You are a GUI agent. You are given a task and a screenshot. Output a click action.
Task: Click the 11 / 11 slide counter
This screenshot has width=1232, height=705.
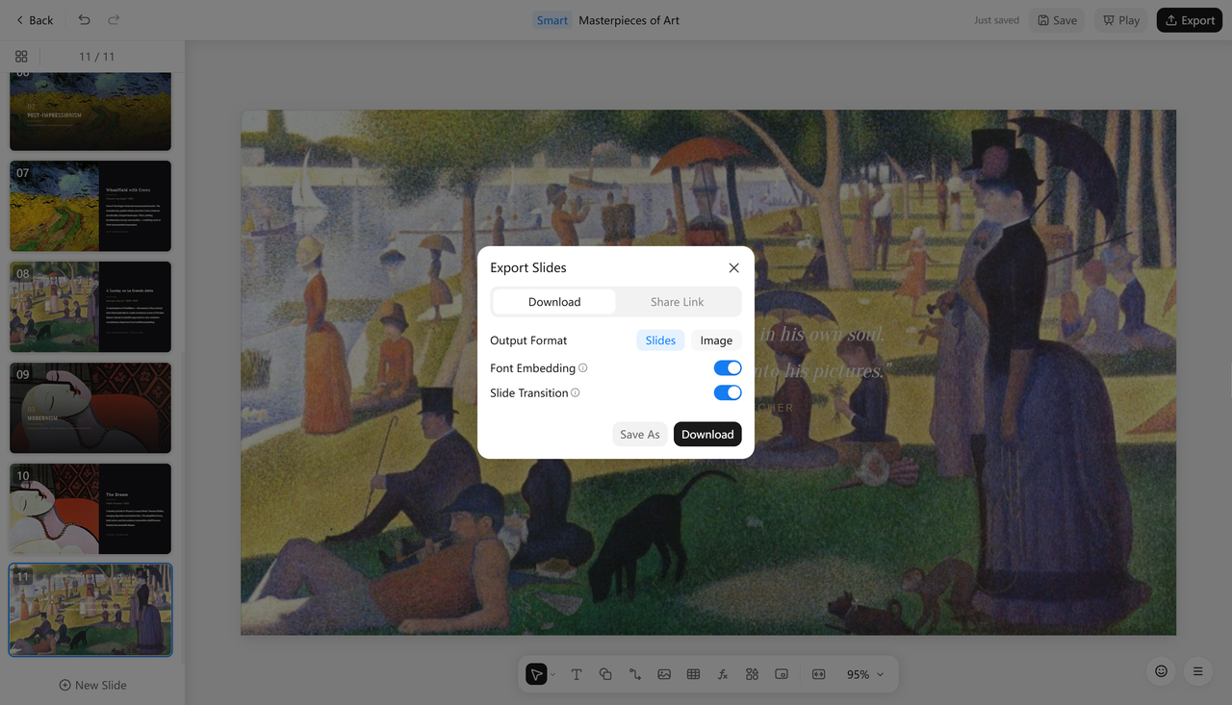[x=96, y=57]
